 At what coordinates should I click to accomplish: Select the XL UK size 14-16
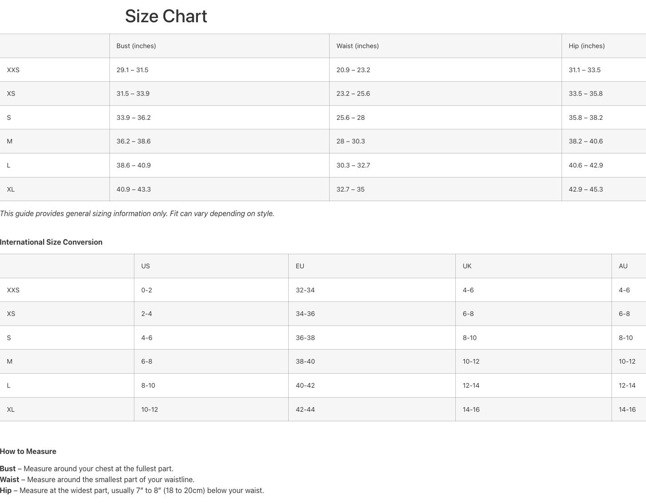pos(471,409)
